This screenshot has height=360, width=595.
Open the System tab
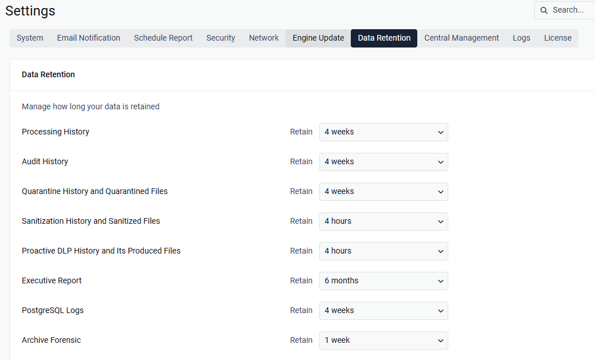pyautogui.click(x=30, y=38)
